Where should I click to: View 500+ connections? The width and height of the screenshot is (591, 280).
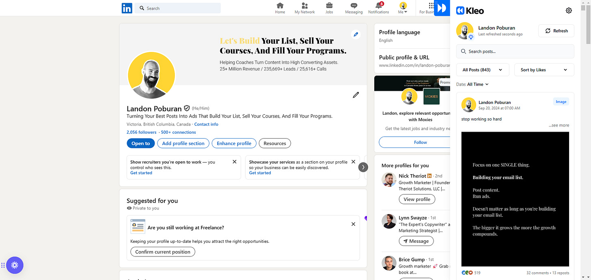tap(178, 132)
